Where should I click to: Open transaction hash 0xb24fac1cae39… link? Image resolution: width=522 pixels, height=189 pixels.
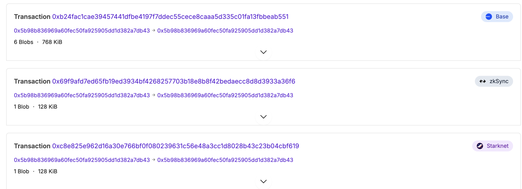pos(170,17)
